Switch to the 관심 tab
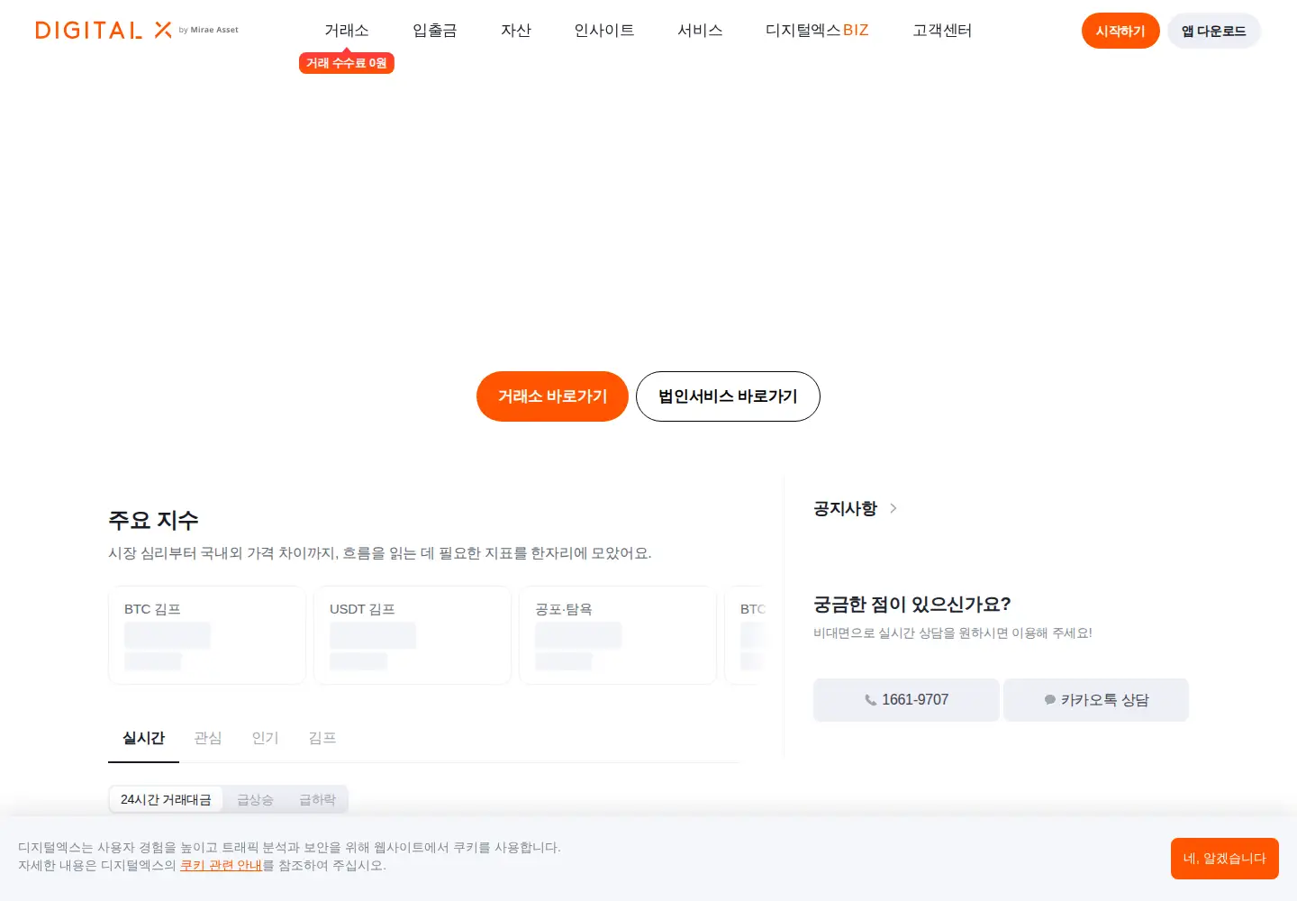1297x901 pixels. [x=208, y=739]
